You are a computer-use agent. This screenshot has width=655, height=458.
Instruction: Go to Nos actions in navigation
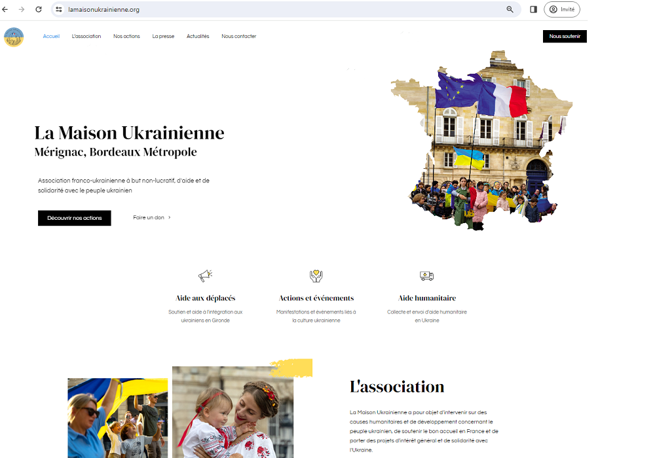(x=126, y=36)
